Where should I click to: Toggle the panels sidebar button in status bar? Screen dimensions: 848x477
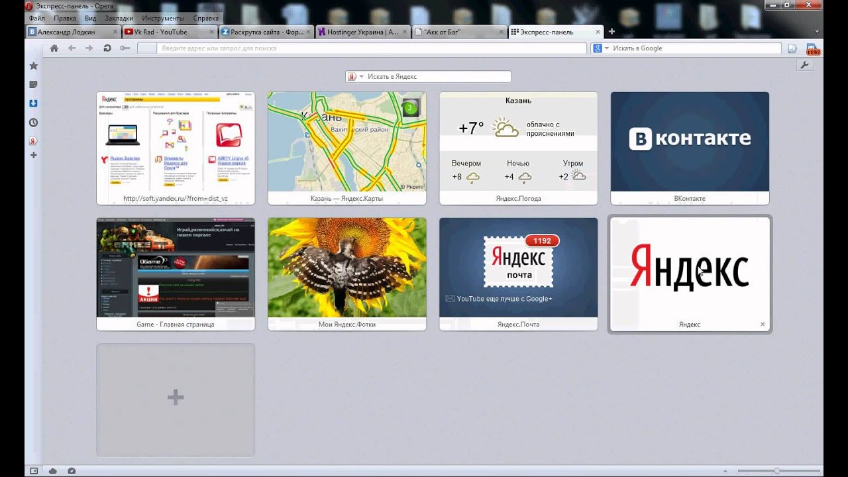(x=34, y=470)
